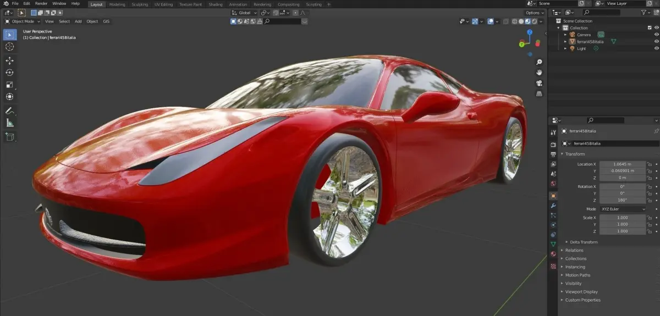Choose the Move tool

(10, 60)
